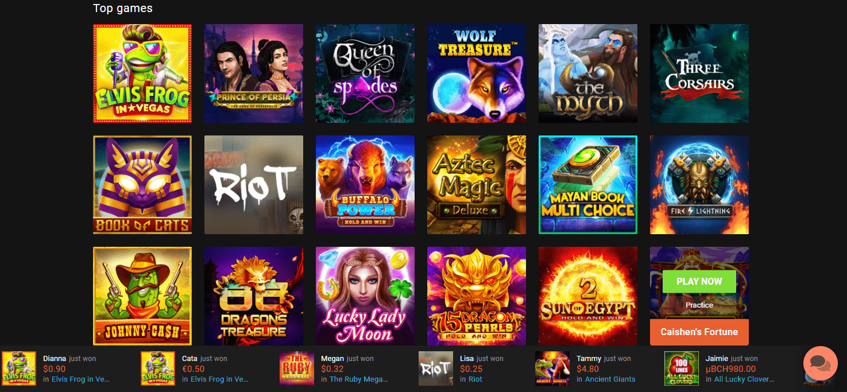847x392 pixels.
Task: Select the Queen of Spades game tile
Action: click(x=365, y=73)
